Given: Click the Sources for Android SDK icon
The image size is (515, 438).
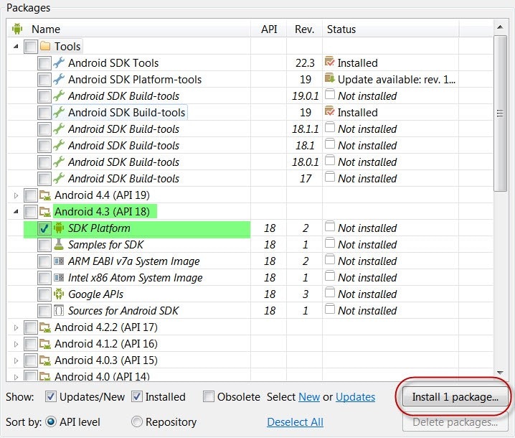Looking at the screenshot, I should [x=59, y=310].
